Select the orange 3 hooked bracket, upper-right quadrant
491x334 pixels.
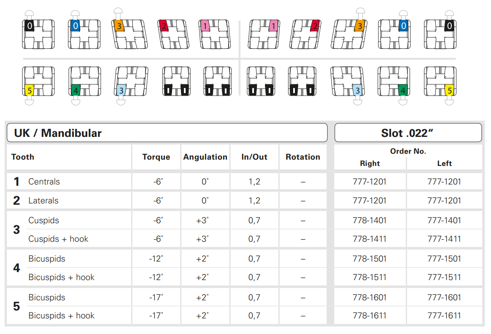tap(349, 33)
